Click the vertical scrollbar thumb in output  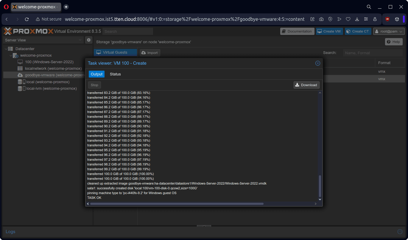point(320,186)
